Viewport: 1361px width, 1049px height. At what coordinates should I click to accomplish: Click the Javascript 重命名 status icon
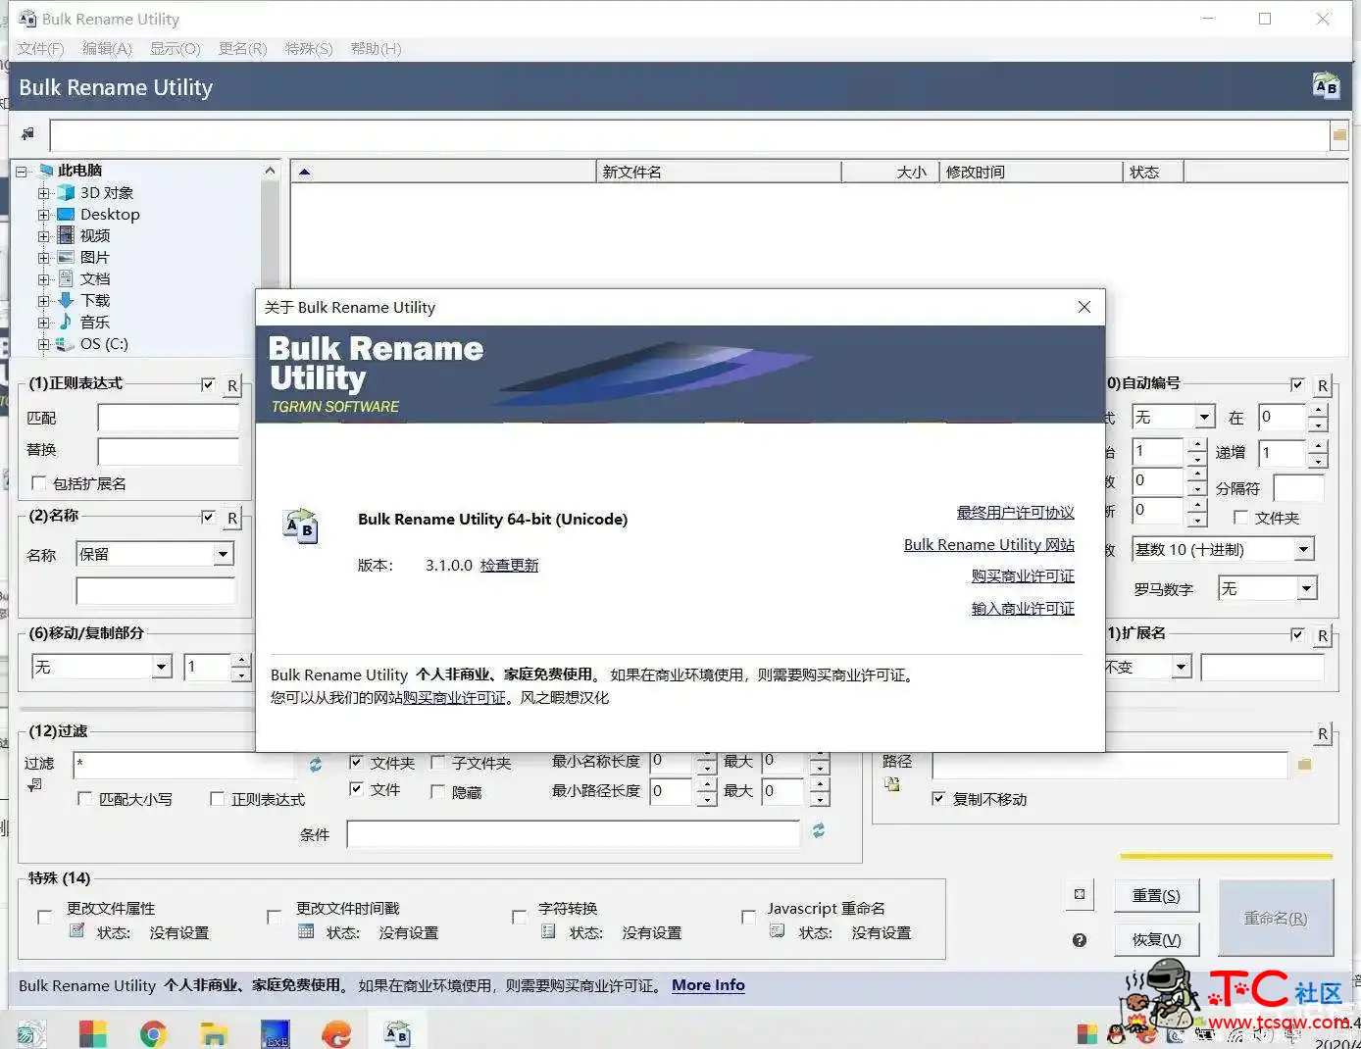coord(778,931)
